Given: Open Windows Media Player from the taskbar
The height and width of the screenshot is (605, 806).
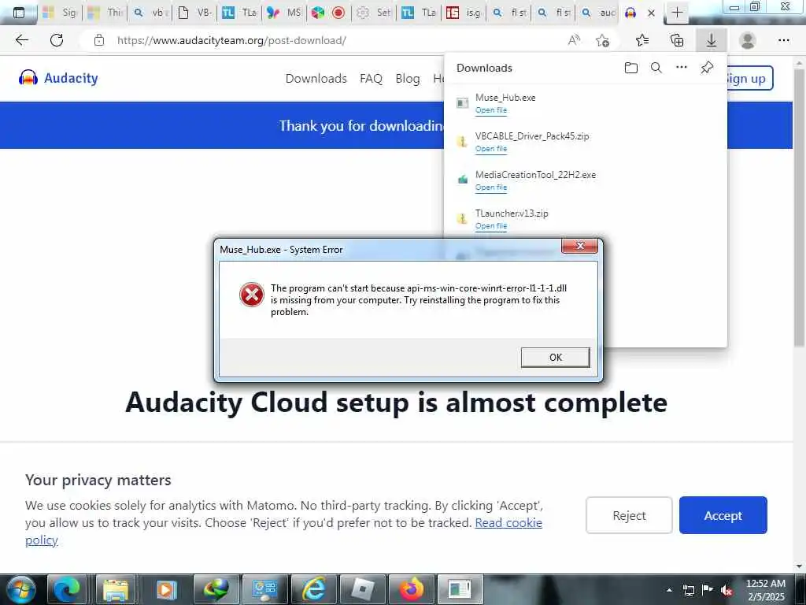Looking at the screenshot, I should pos(165,589).
